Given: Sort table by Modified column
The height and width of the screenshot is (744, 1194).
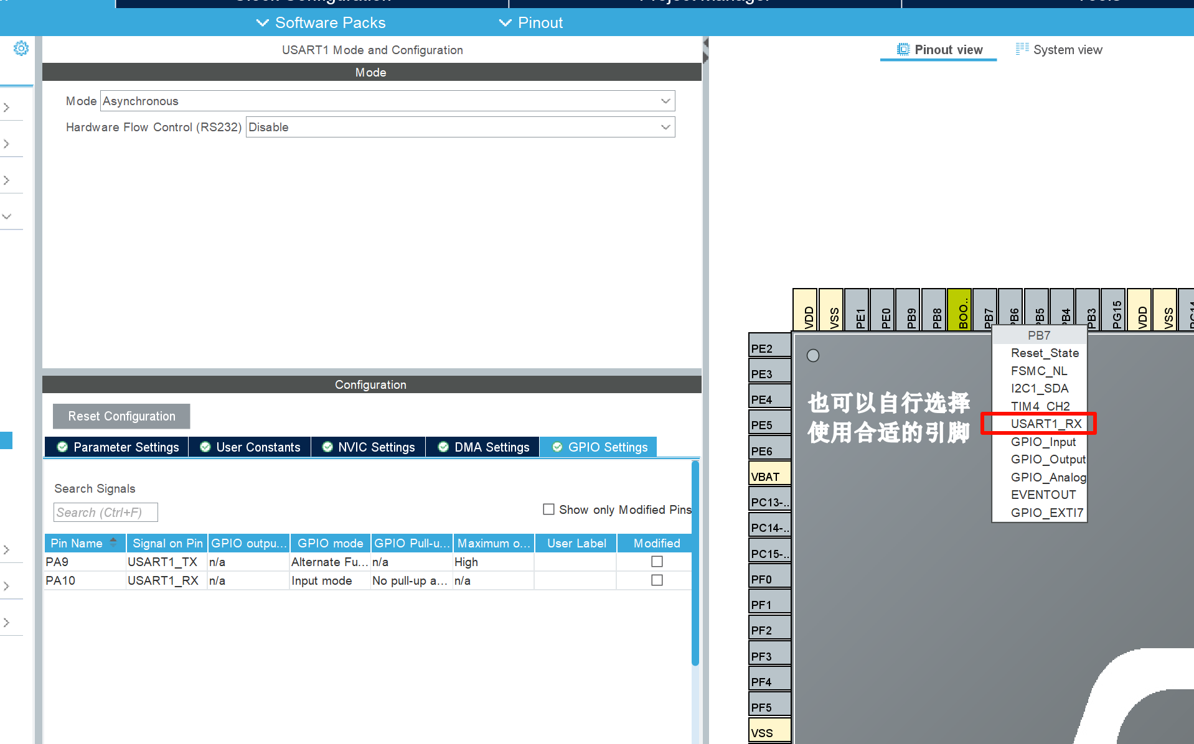Looking at the screenshot, I should (x=656, y=543).
